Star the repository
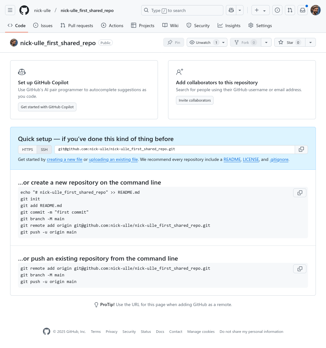Image resolution: width=326 pixels, height=348 pixels. 289,42
